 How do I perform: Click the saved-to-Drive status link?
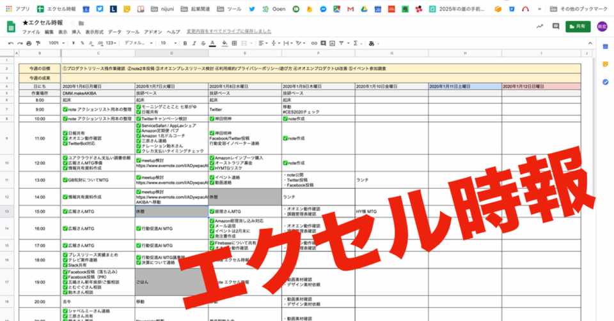pos(229,31)
